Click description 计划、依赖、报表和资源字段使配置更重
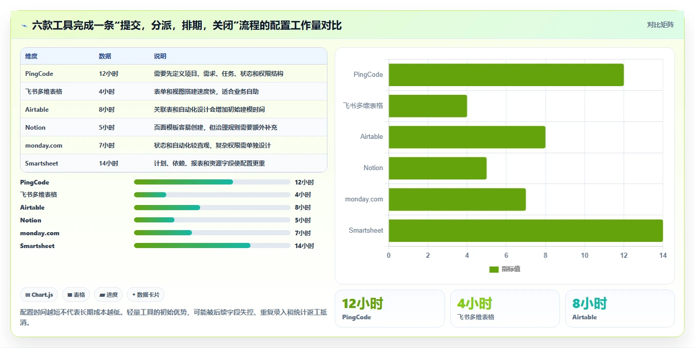The width and height of the screenshot is (695, 348). tap(209, 163)
